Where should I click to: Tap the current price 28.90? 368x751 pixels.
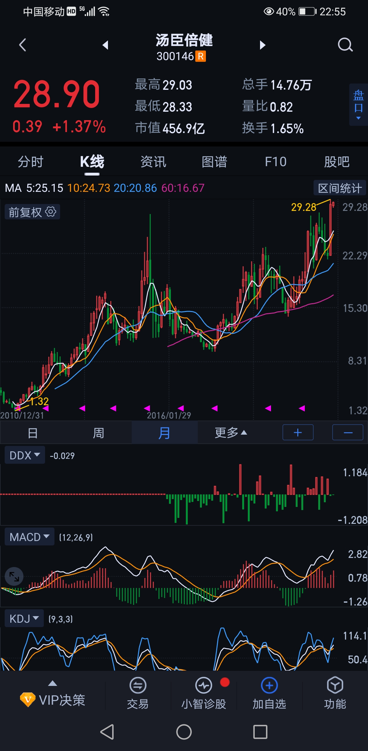[56, 94]
